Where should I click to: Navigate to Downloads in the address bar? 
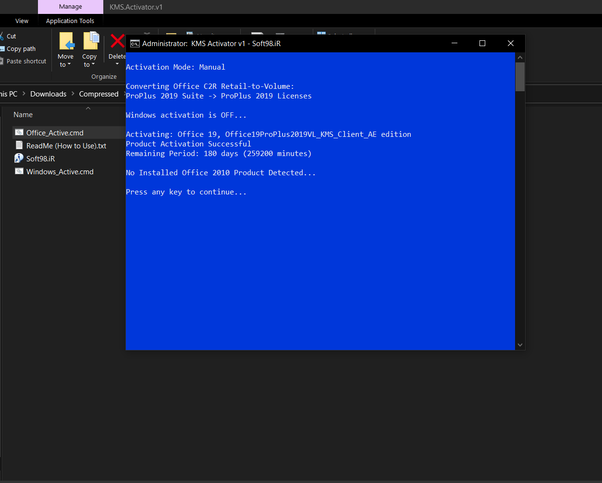click(49, 94)
